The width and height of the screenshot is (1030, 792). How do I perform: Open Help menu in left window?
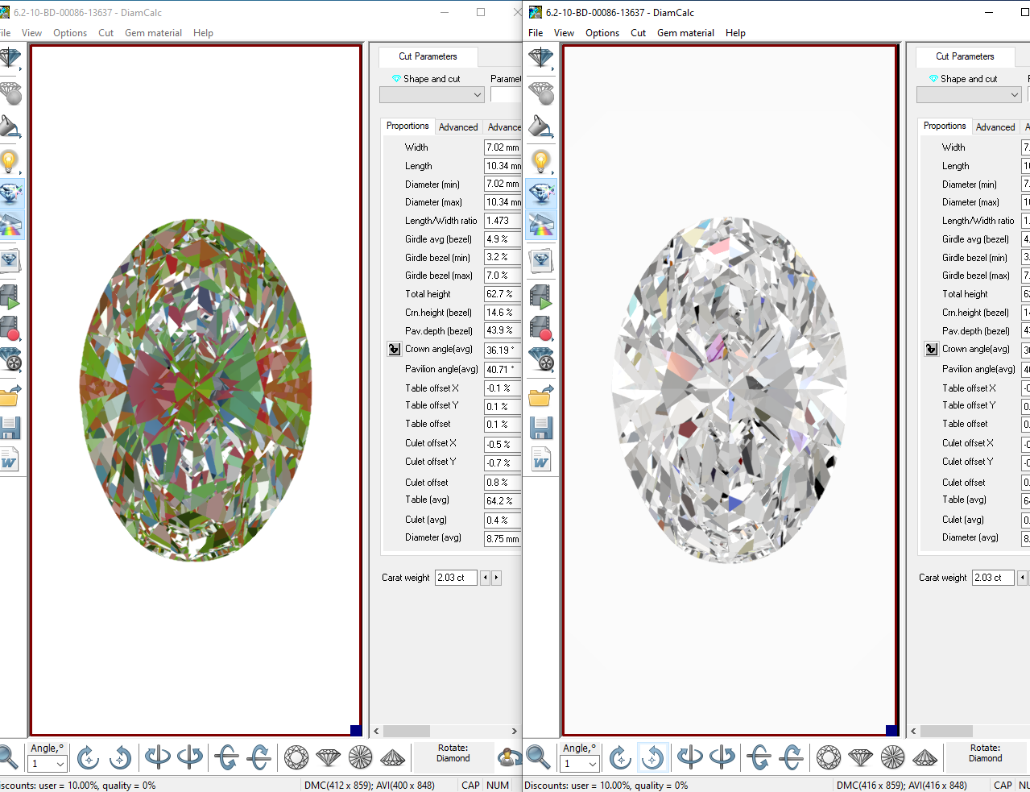(x=203, y=33)
